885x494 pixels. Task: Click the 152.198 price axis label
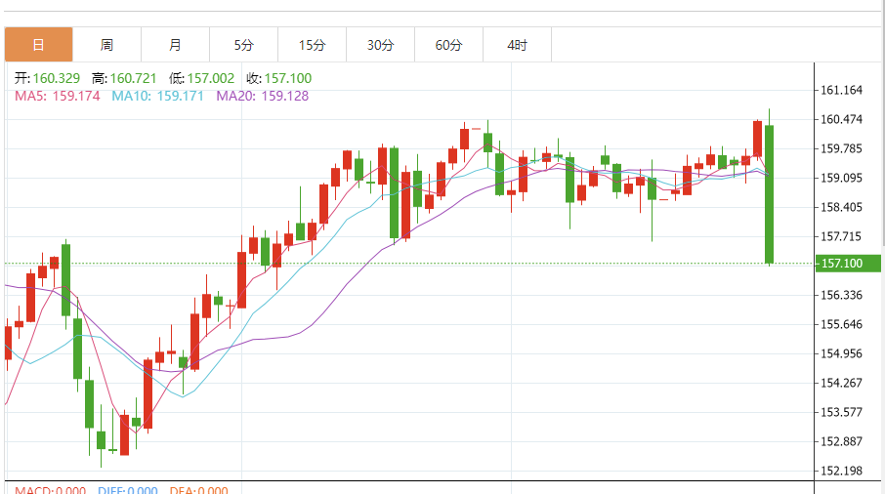pyautogui.click(x=841, y=471)
